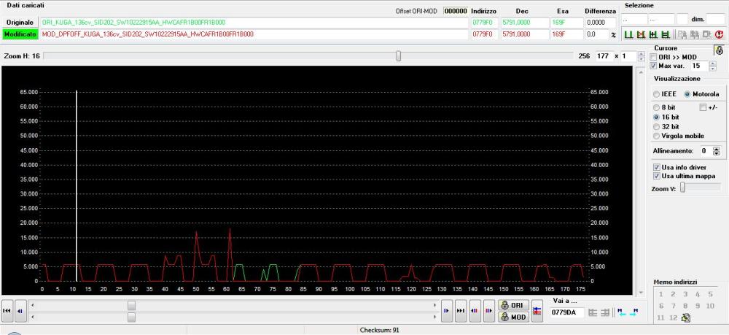This screenshot has width=729, height=335.
Task: Click the previous difference button with red-blue arrow
Action: (x=475, y=311)
